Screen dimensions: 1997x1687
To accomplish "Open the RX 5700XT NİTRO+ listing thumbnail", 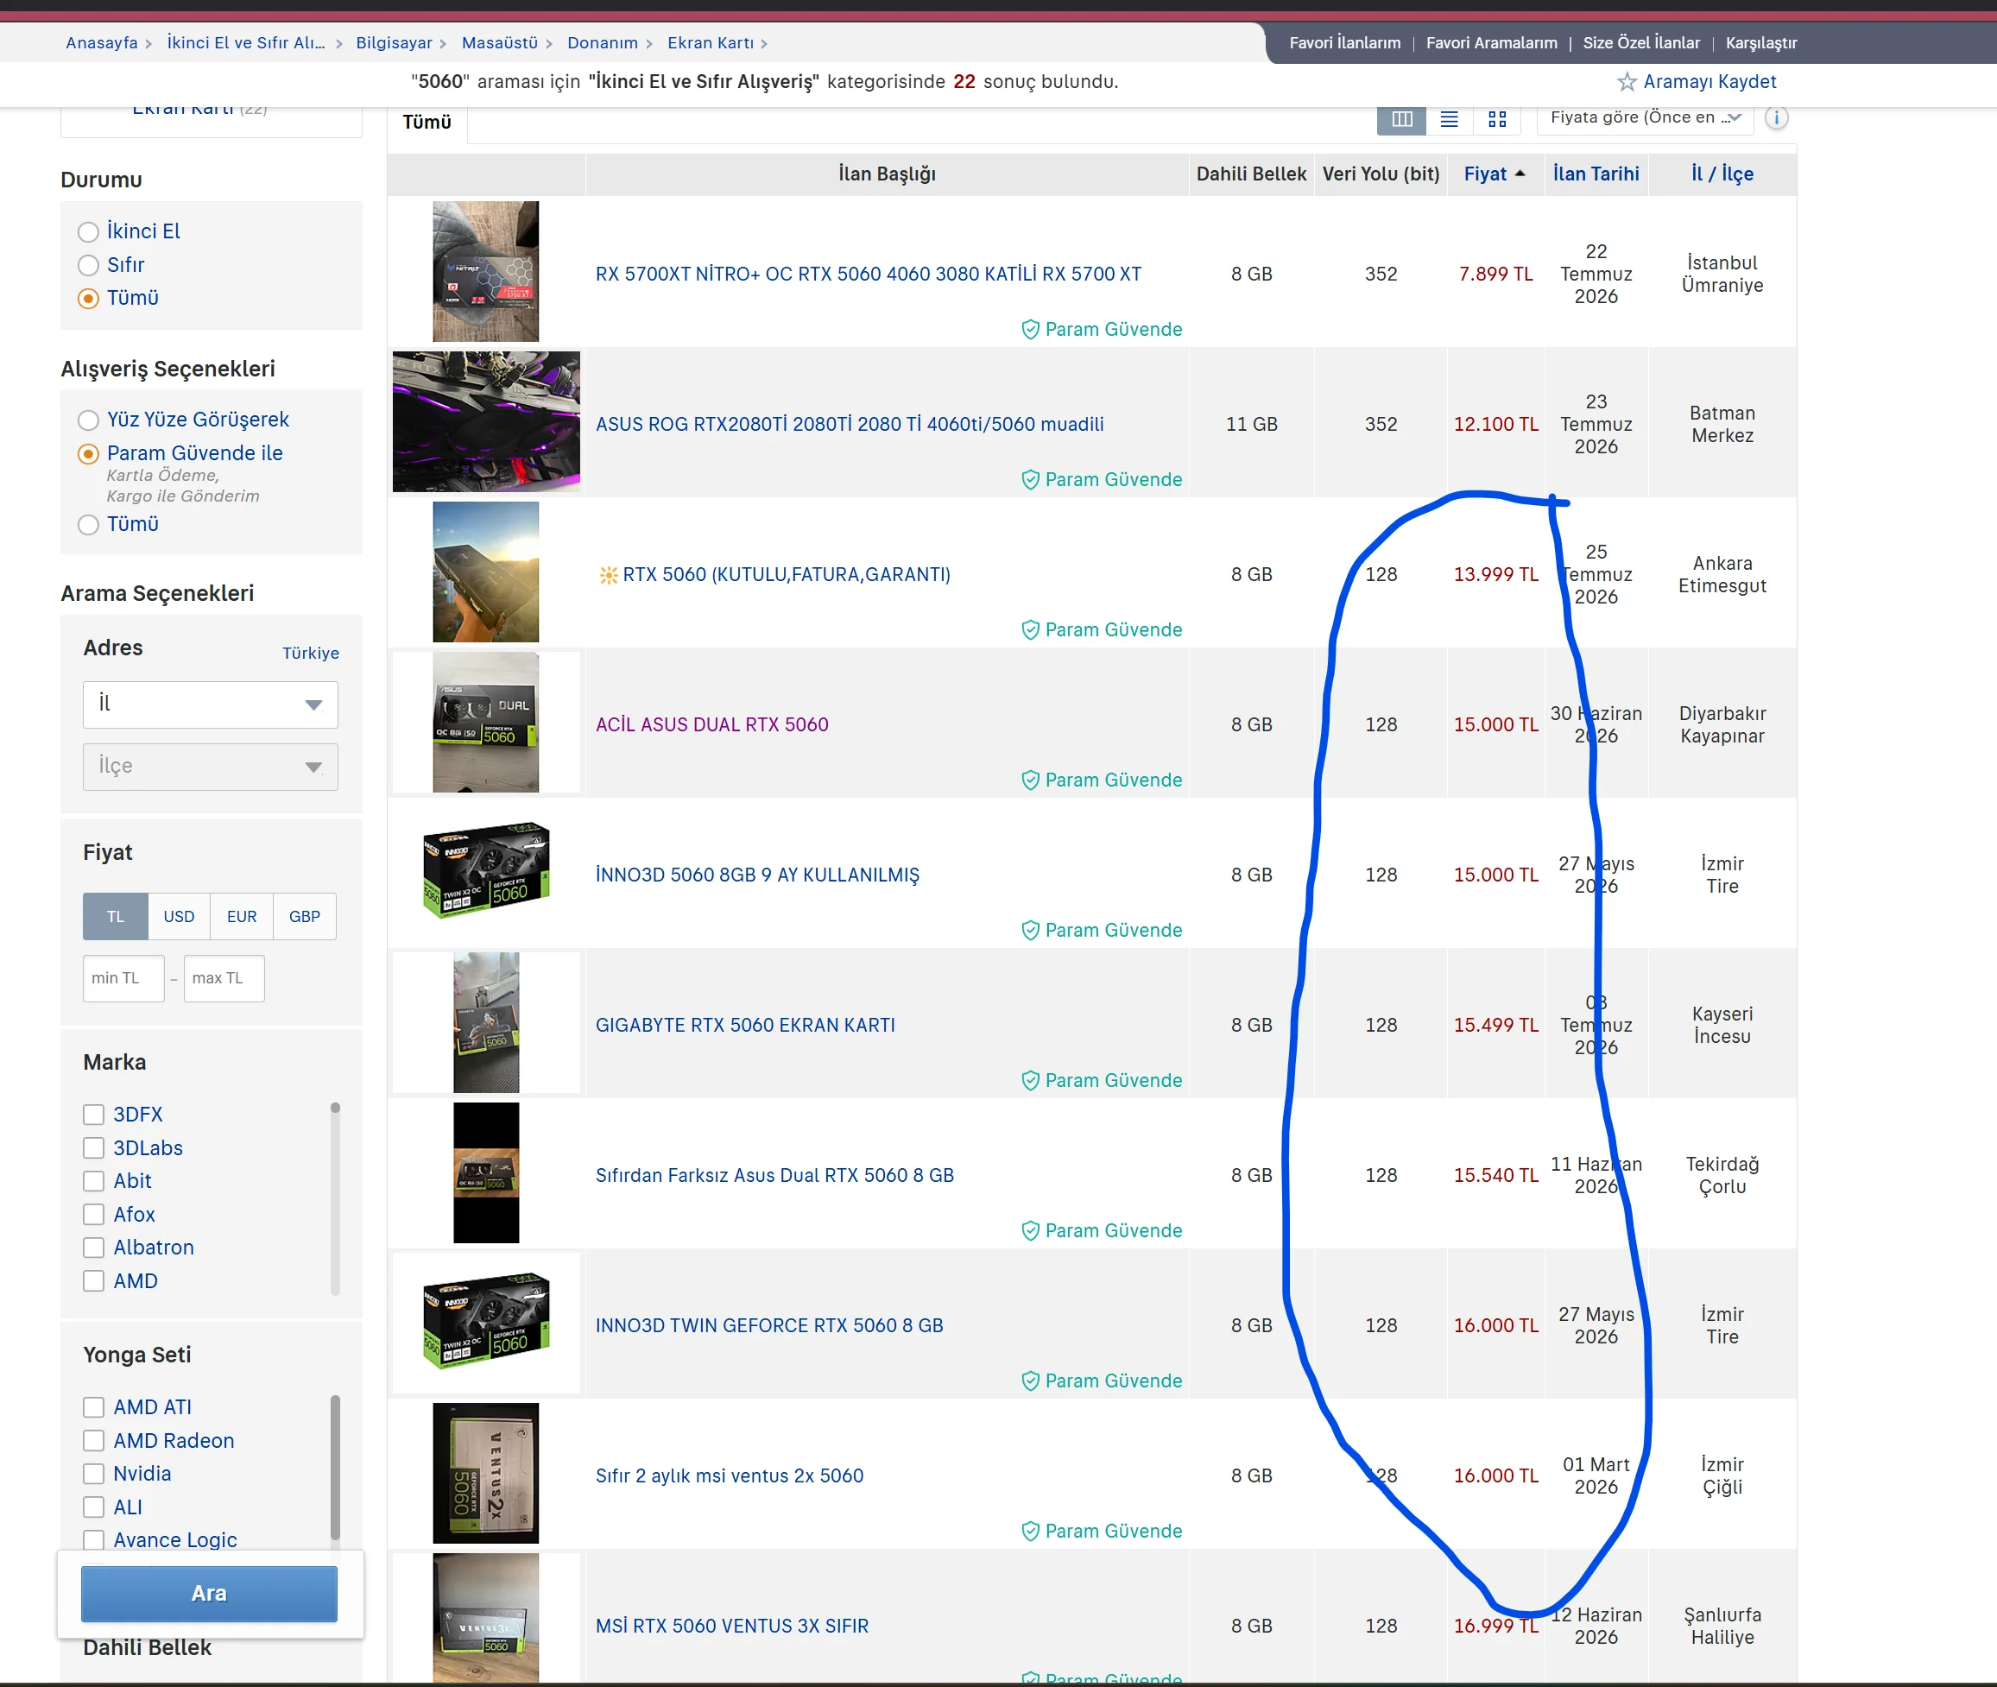I will 486,272.
